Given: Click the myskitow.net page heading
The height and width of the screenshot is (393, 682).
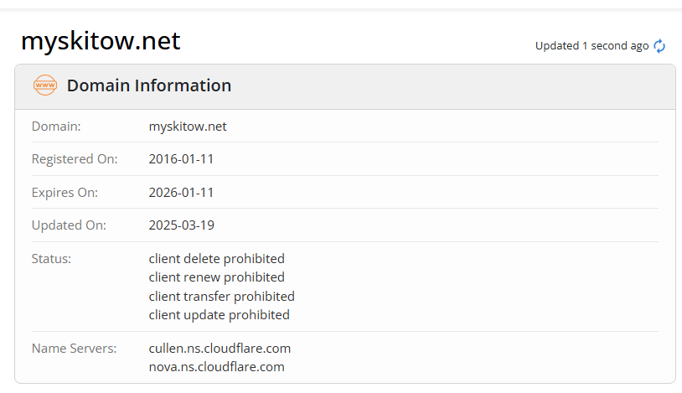Looking at the screenshot, I should [101, 41].
